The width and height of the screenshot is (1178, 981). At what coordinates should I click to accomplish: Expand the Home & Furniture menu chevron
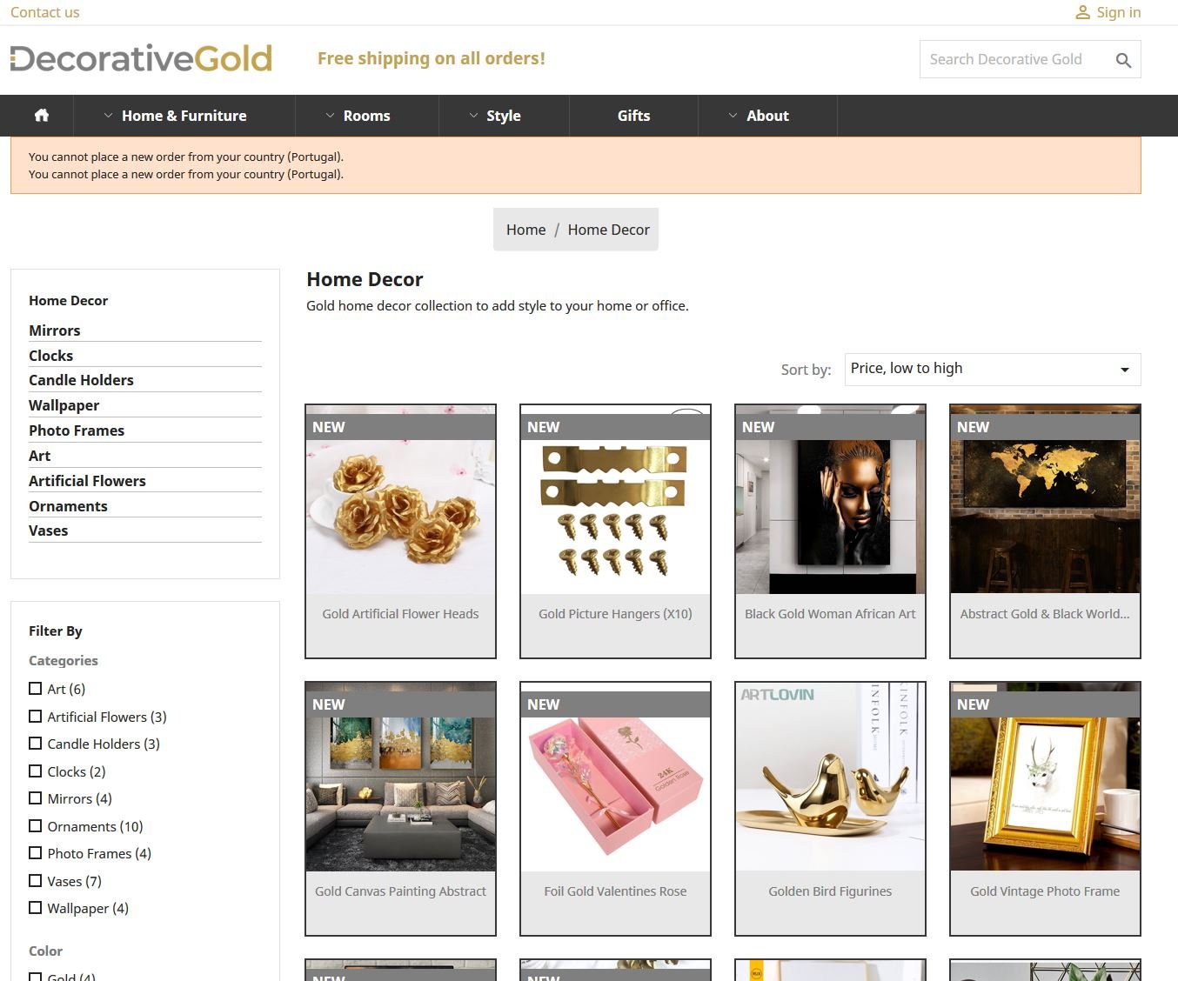[x=108, y=116]
